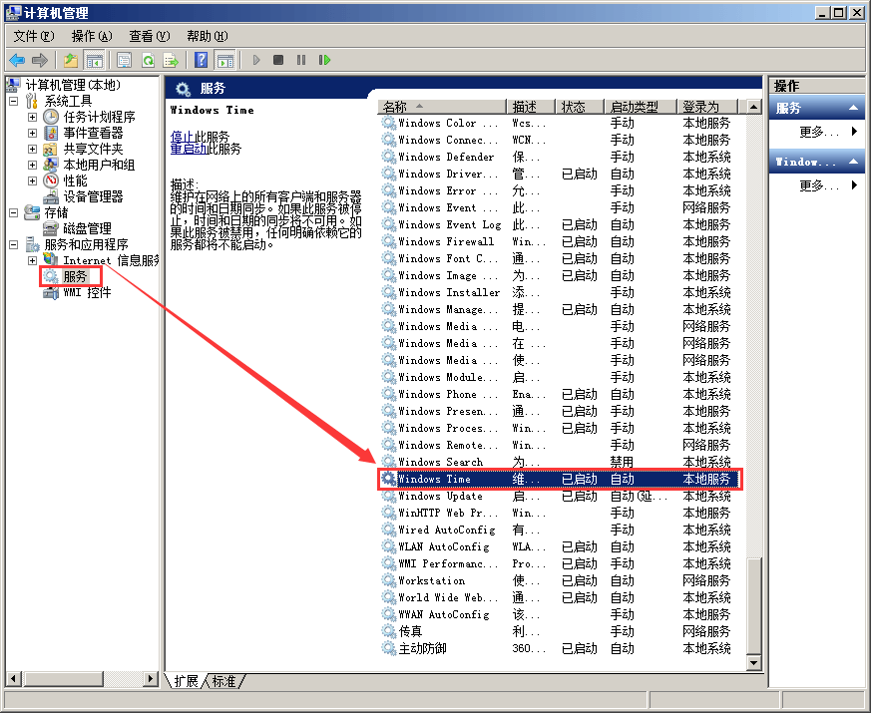Screen dimensions: 871x713
Task: Select 磁盘管理 in the tree
Action: coord(87,228)
